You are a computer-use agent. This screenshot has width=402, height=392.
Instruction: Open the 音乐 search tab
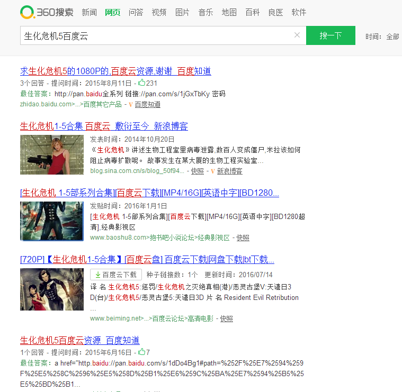click(x=206, y=12)
